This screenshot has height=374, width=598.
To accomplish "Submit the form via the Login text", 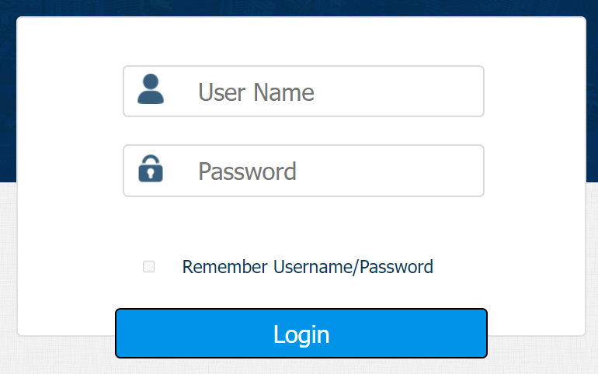I will pos(301,334).
